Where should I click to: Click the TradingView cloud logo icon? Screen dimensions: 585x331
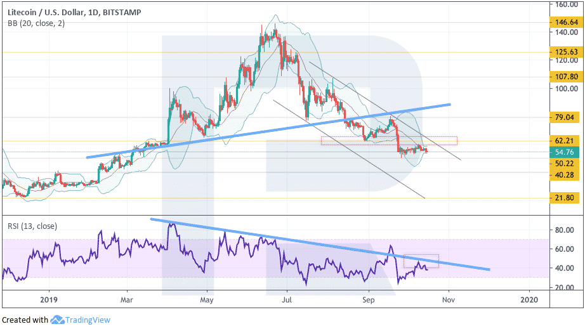(x=57, y=320)
